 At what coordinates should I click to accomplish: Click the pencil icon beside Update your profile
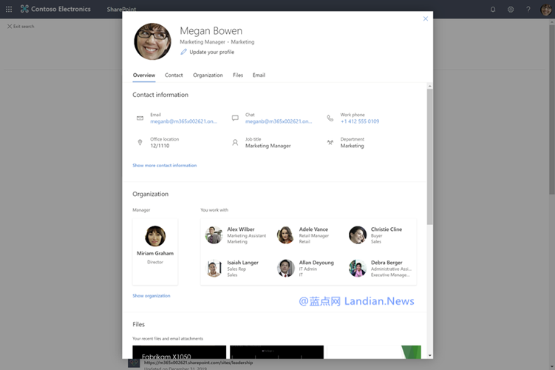point(184,52)
